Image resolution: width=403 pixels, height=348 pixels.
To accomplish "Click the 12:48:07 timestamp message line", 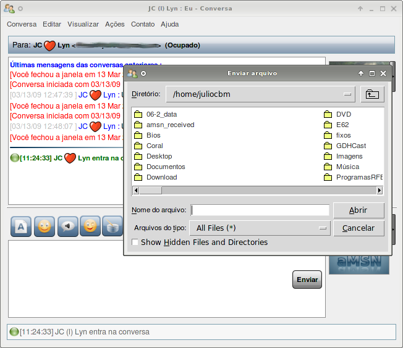I will point(67,126).
